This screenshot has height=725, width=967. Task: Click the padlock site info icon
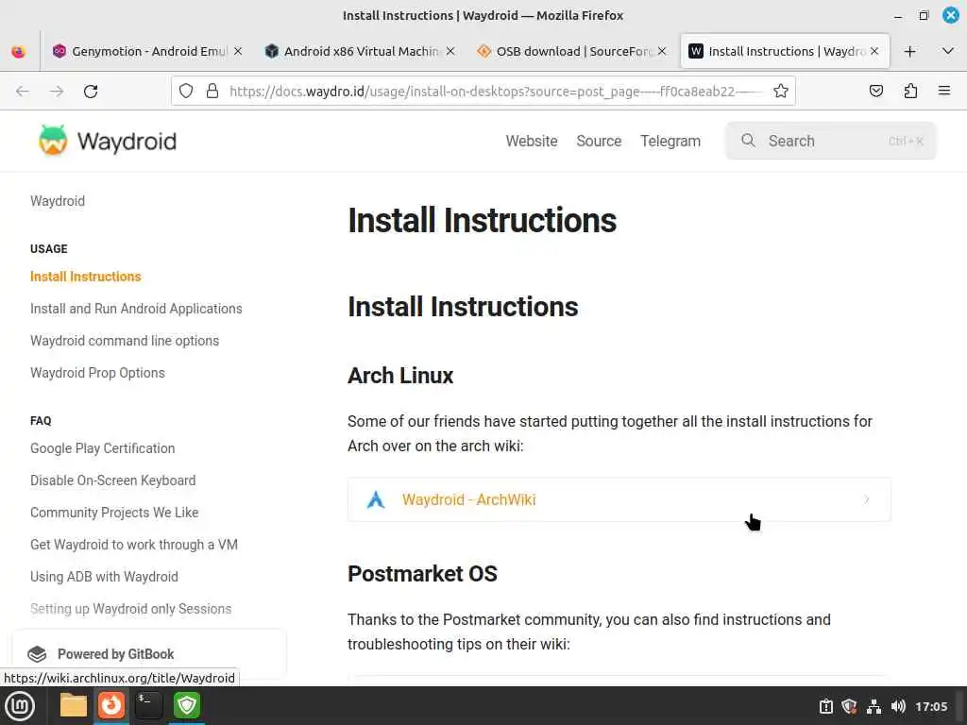pos(212,92)
